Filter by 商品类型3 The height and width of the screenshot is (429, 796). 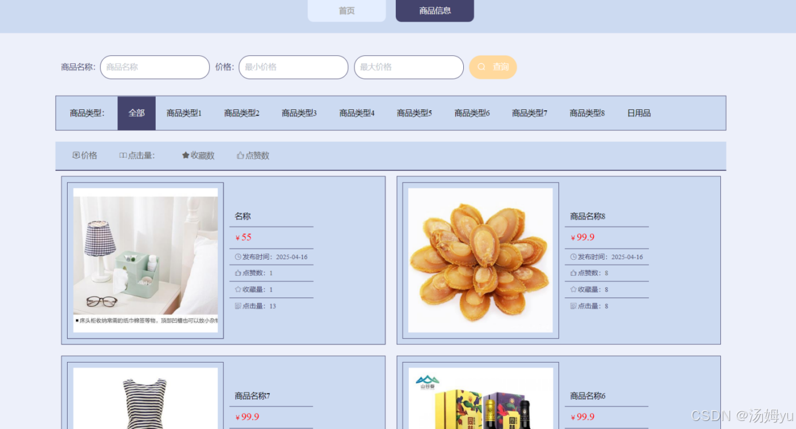tap(299, 113)
